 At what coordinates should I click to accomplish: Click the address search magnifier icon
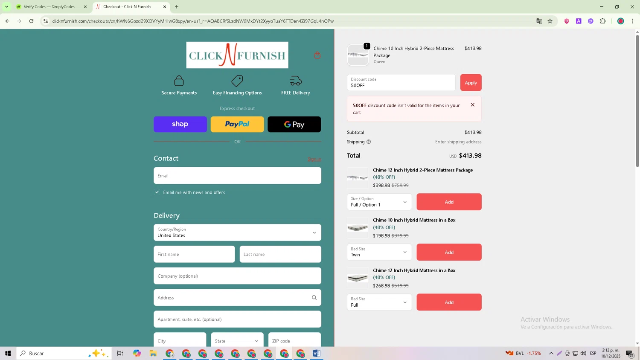point(314,298)
